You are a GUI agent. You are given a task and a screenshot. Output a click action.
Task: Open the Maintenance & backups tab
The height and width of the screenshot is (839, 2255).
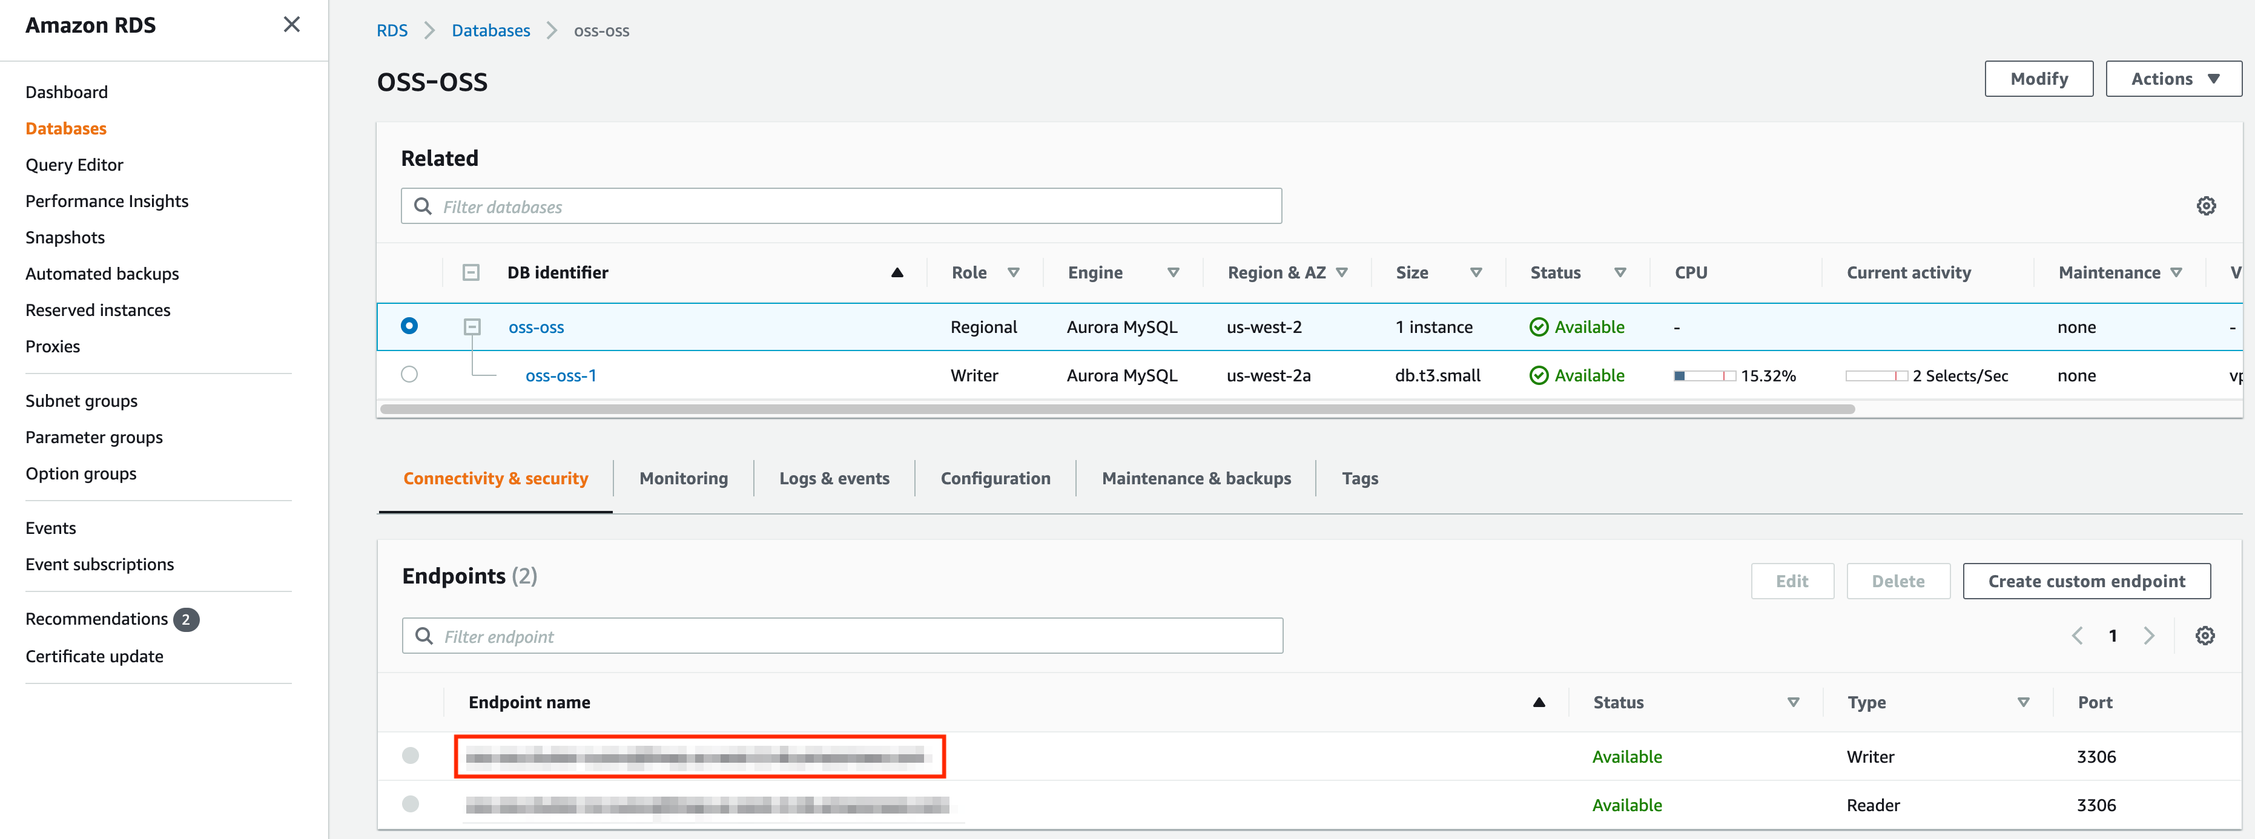pos(1196,478)
